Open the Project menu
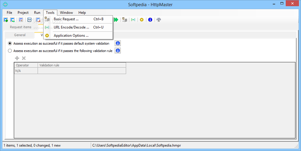 (23, 13)
